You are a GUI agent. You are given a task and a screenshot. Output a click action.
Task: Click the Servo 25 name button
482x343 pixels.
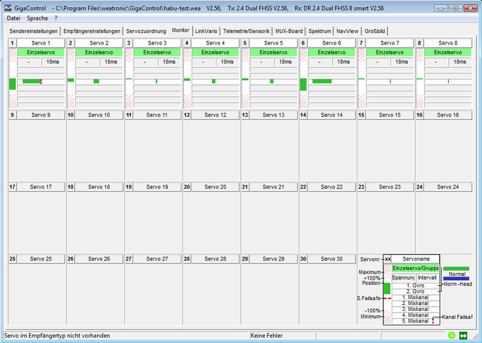(40, 259)
